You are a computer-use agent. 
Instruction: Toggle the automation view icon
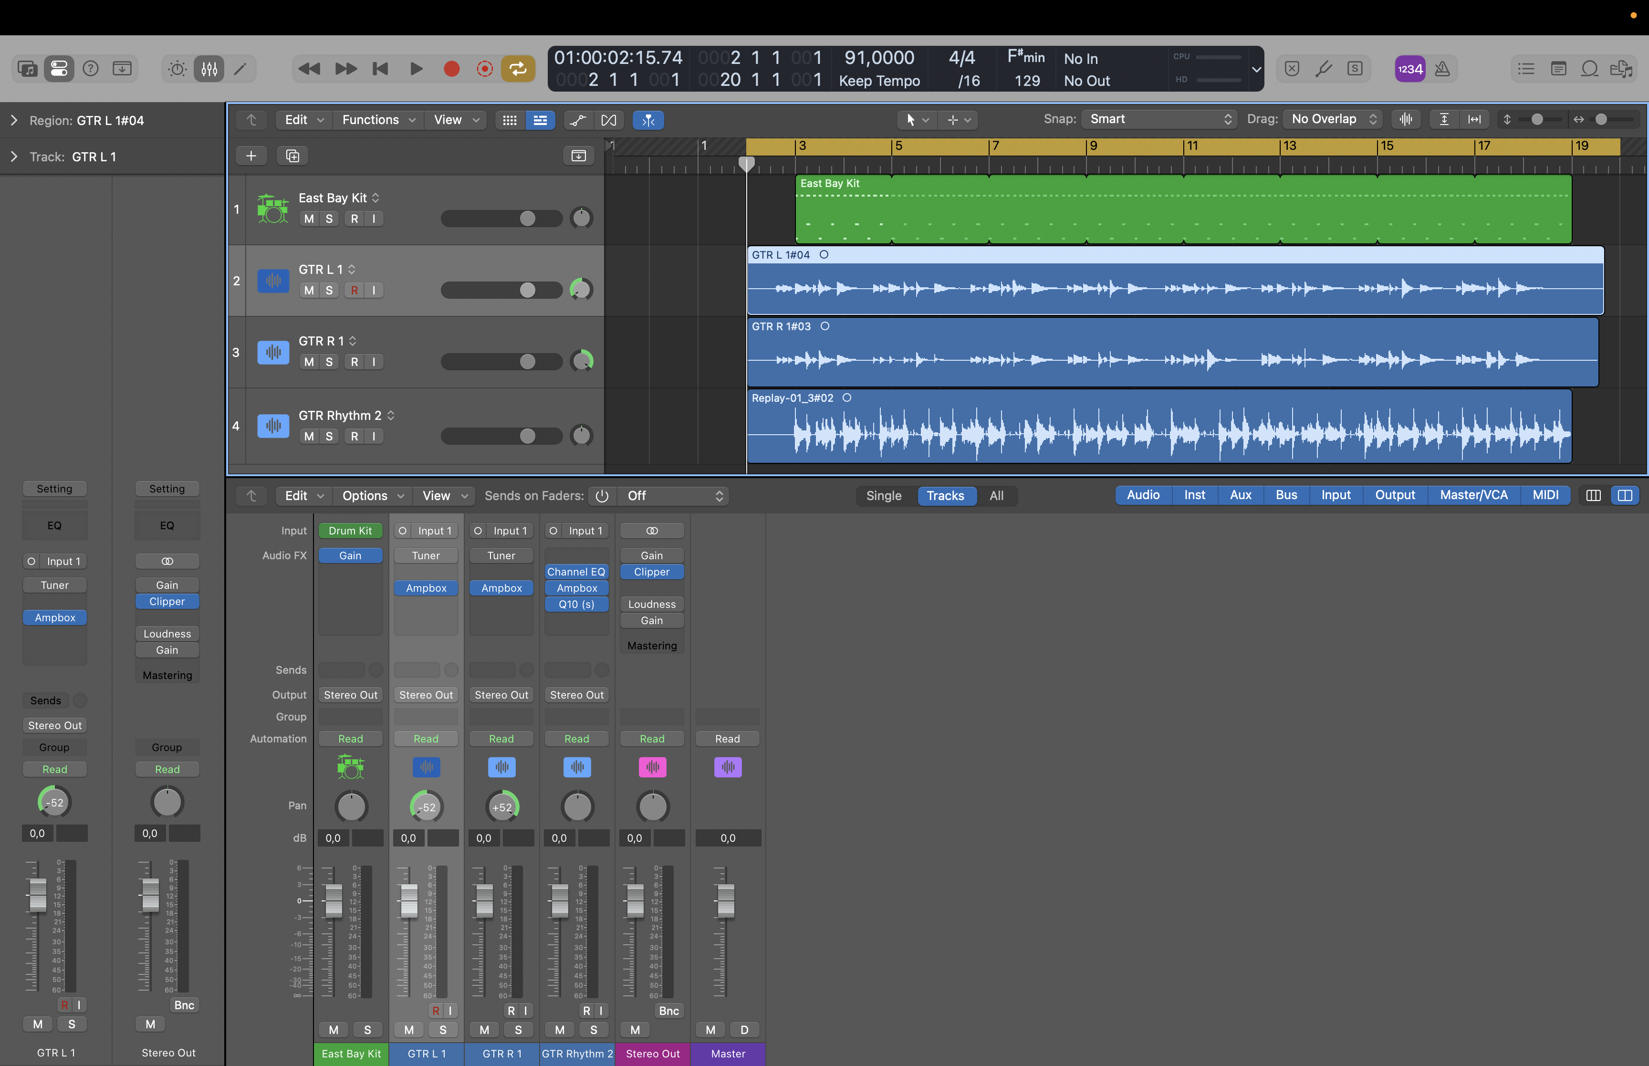coord(577,120)
